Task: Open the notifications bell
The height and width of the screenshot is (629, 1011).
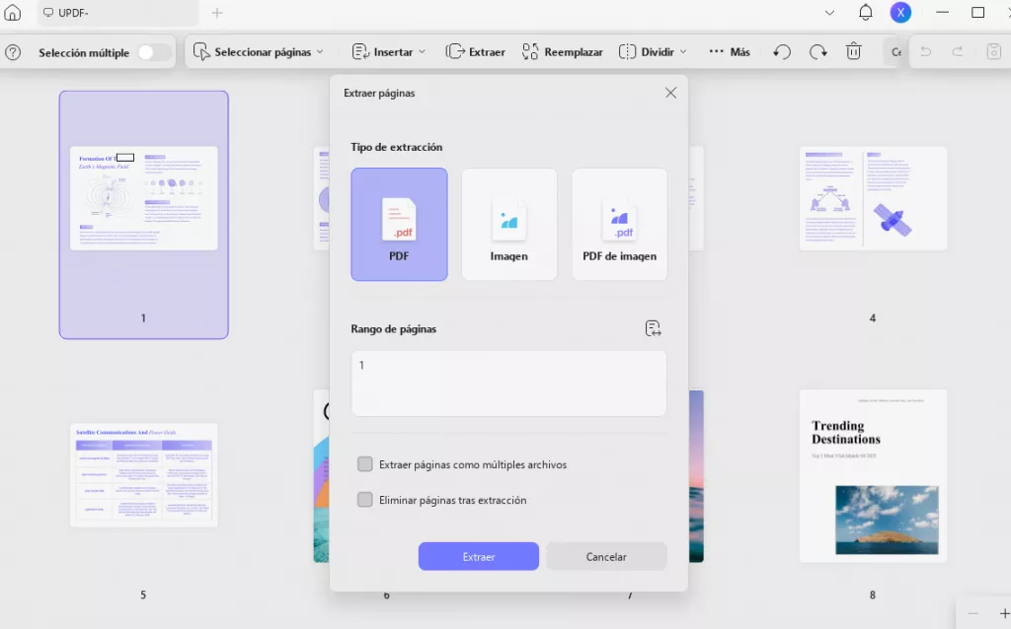Action: tap(865, 12)
